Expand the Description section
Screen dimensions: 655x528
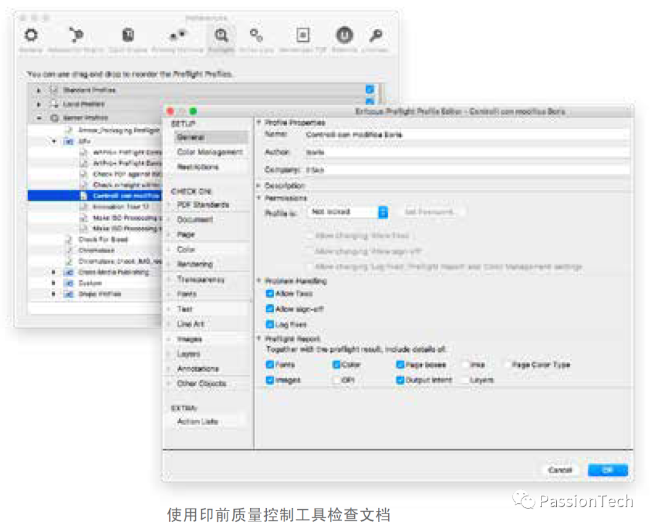(x=258, y=185)
